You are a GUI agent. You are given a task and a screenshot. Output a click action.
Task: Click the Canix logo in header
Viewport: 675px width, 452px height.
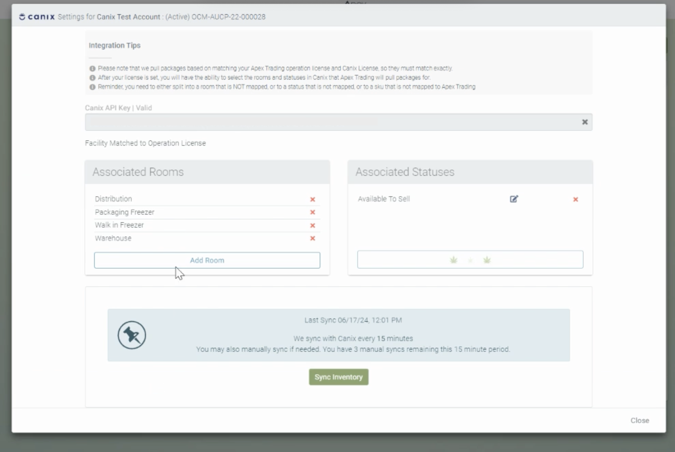(37, 17)
